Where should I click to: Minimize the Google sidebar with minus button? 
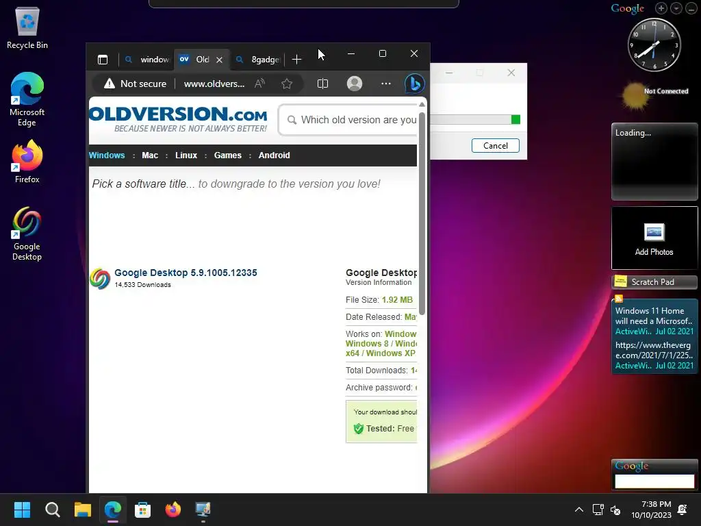[691, 8]
